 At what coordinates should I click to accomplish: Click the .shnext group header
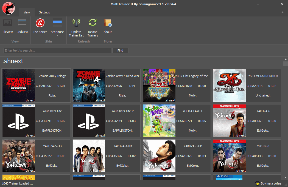coord(13,61)
